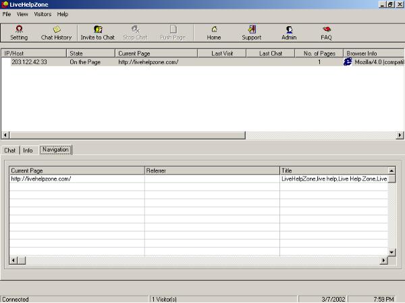Go to Home via toolbar icon

tap(214, 33)
